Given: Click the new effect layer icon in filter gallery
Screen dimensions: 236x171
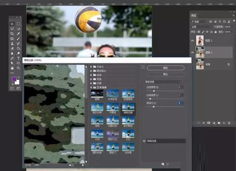Looking at the screenshot, I should (163, 164).
